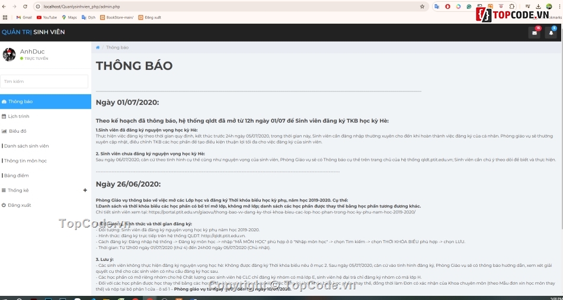Open the YouTube bookmark
This screenshot has height=300, width=563.
click(x=47, y=17)
